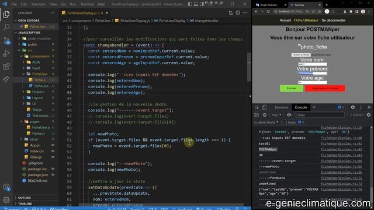Open the console context 'top' dropdown
Screen dimensions: 374x210
[x=276, y=115]
